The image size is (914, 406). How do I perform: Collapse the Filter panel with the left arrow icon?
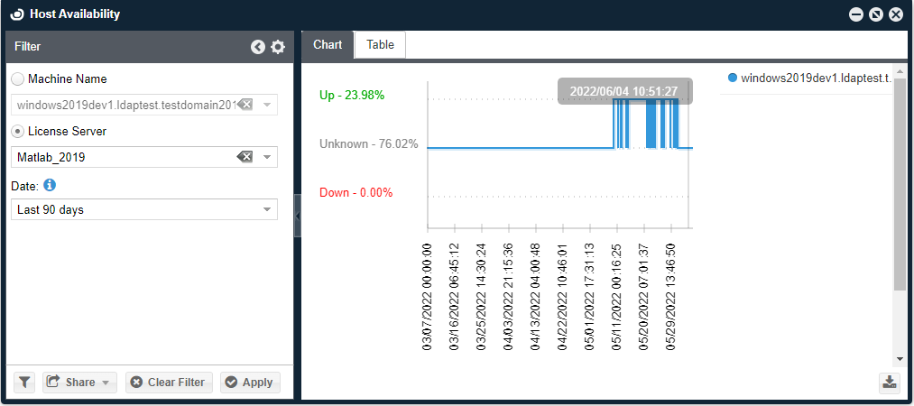tap(258, 47)
